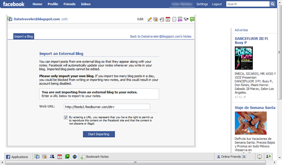Open the Inbox menu item
This screenshot has height=165, width=282.
click(85, 4)
